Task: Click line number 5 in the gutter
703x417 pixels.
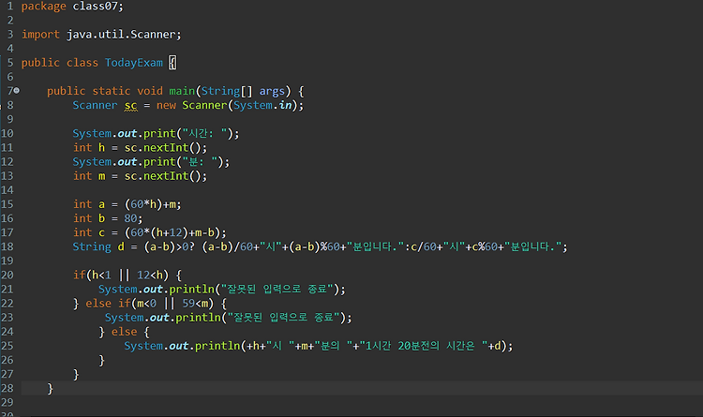Action: (10, 63)
